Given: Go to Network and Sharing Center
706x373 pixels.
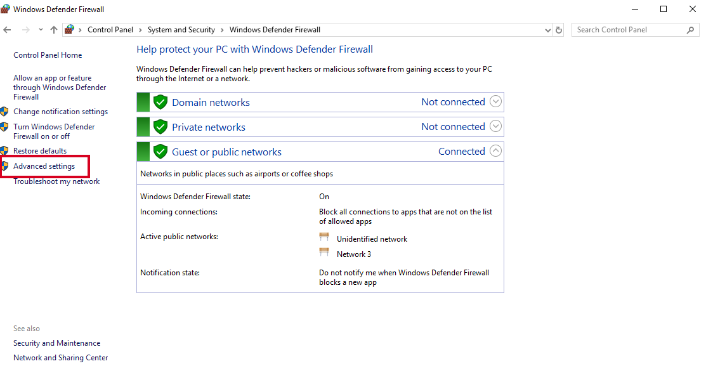Looking at the screenshot, I should 60,357.
